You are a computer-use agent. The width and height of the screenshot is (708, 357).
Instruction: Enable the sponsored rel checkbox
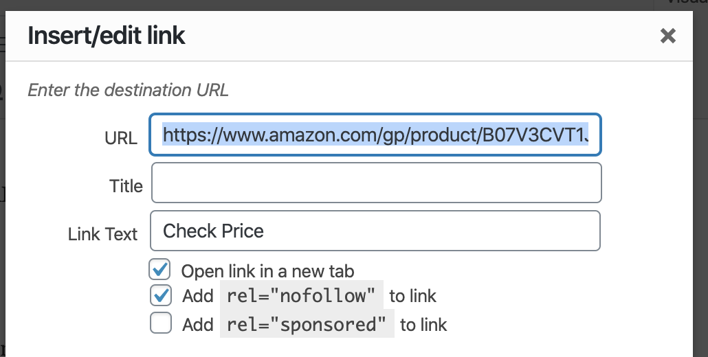click(x=161, y=323)
